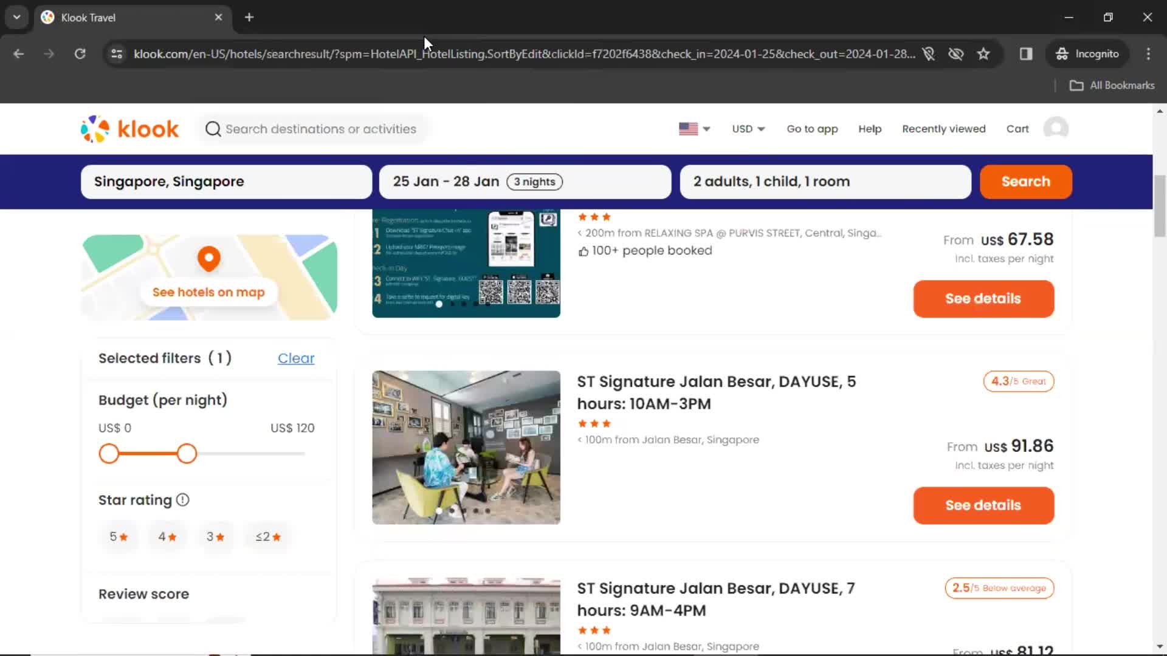Select the Klook Travel tab
Image resolution: width=1167 pixels, height=656 pixels.
(x=133, y=18)
